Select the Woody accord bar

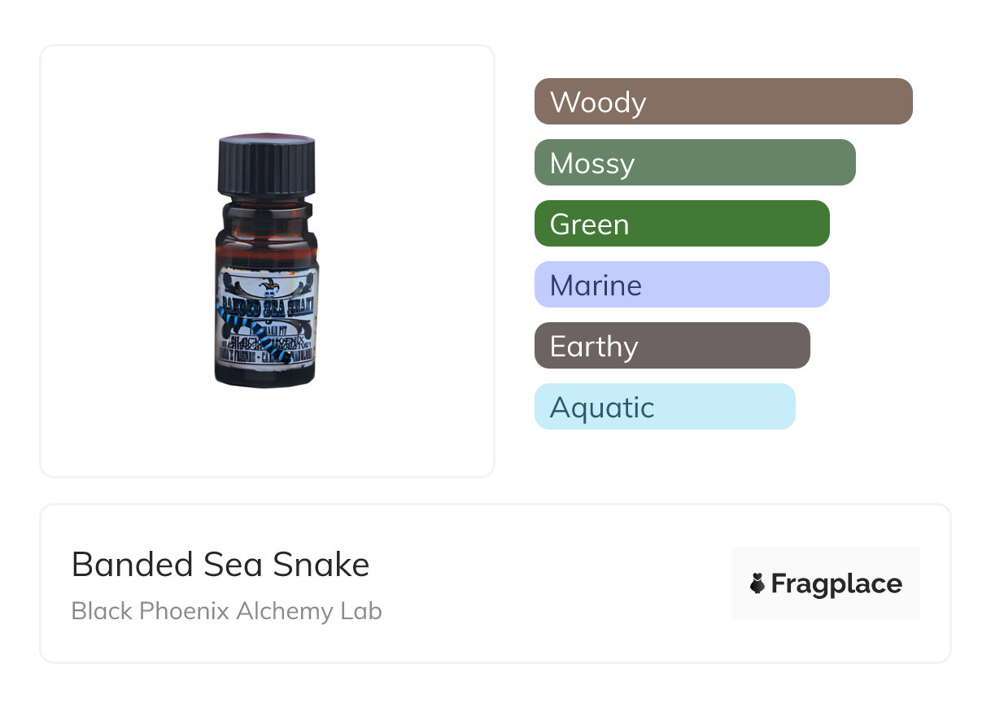tap(723, 102)
